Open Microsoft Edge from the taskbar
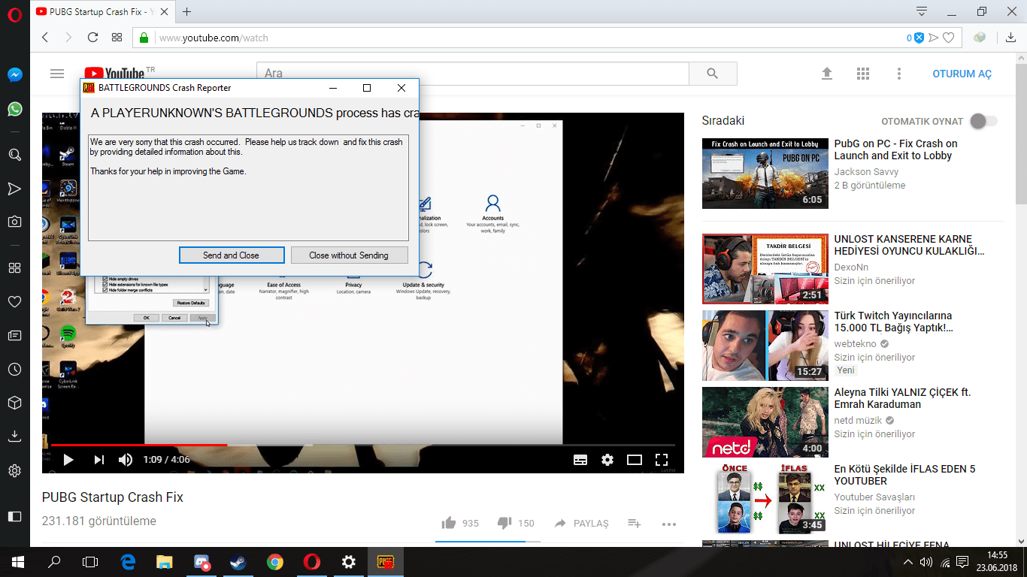The image size is (1027, 577). tap(128, 562)
